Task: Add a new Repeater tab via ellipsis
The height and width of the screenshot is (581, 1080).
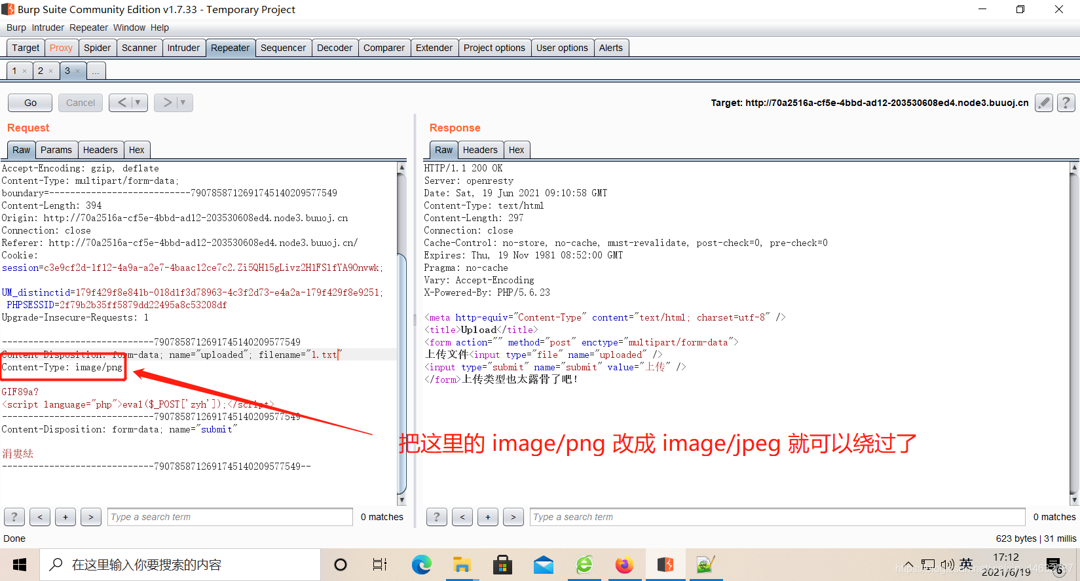Action: tap(96, 71)
